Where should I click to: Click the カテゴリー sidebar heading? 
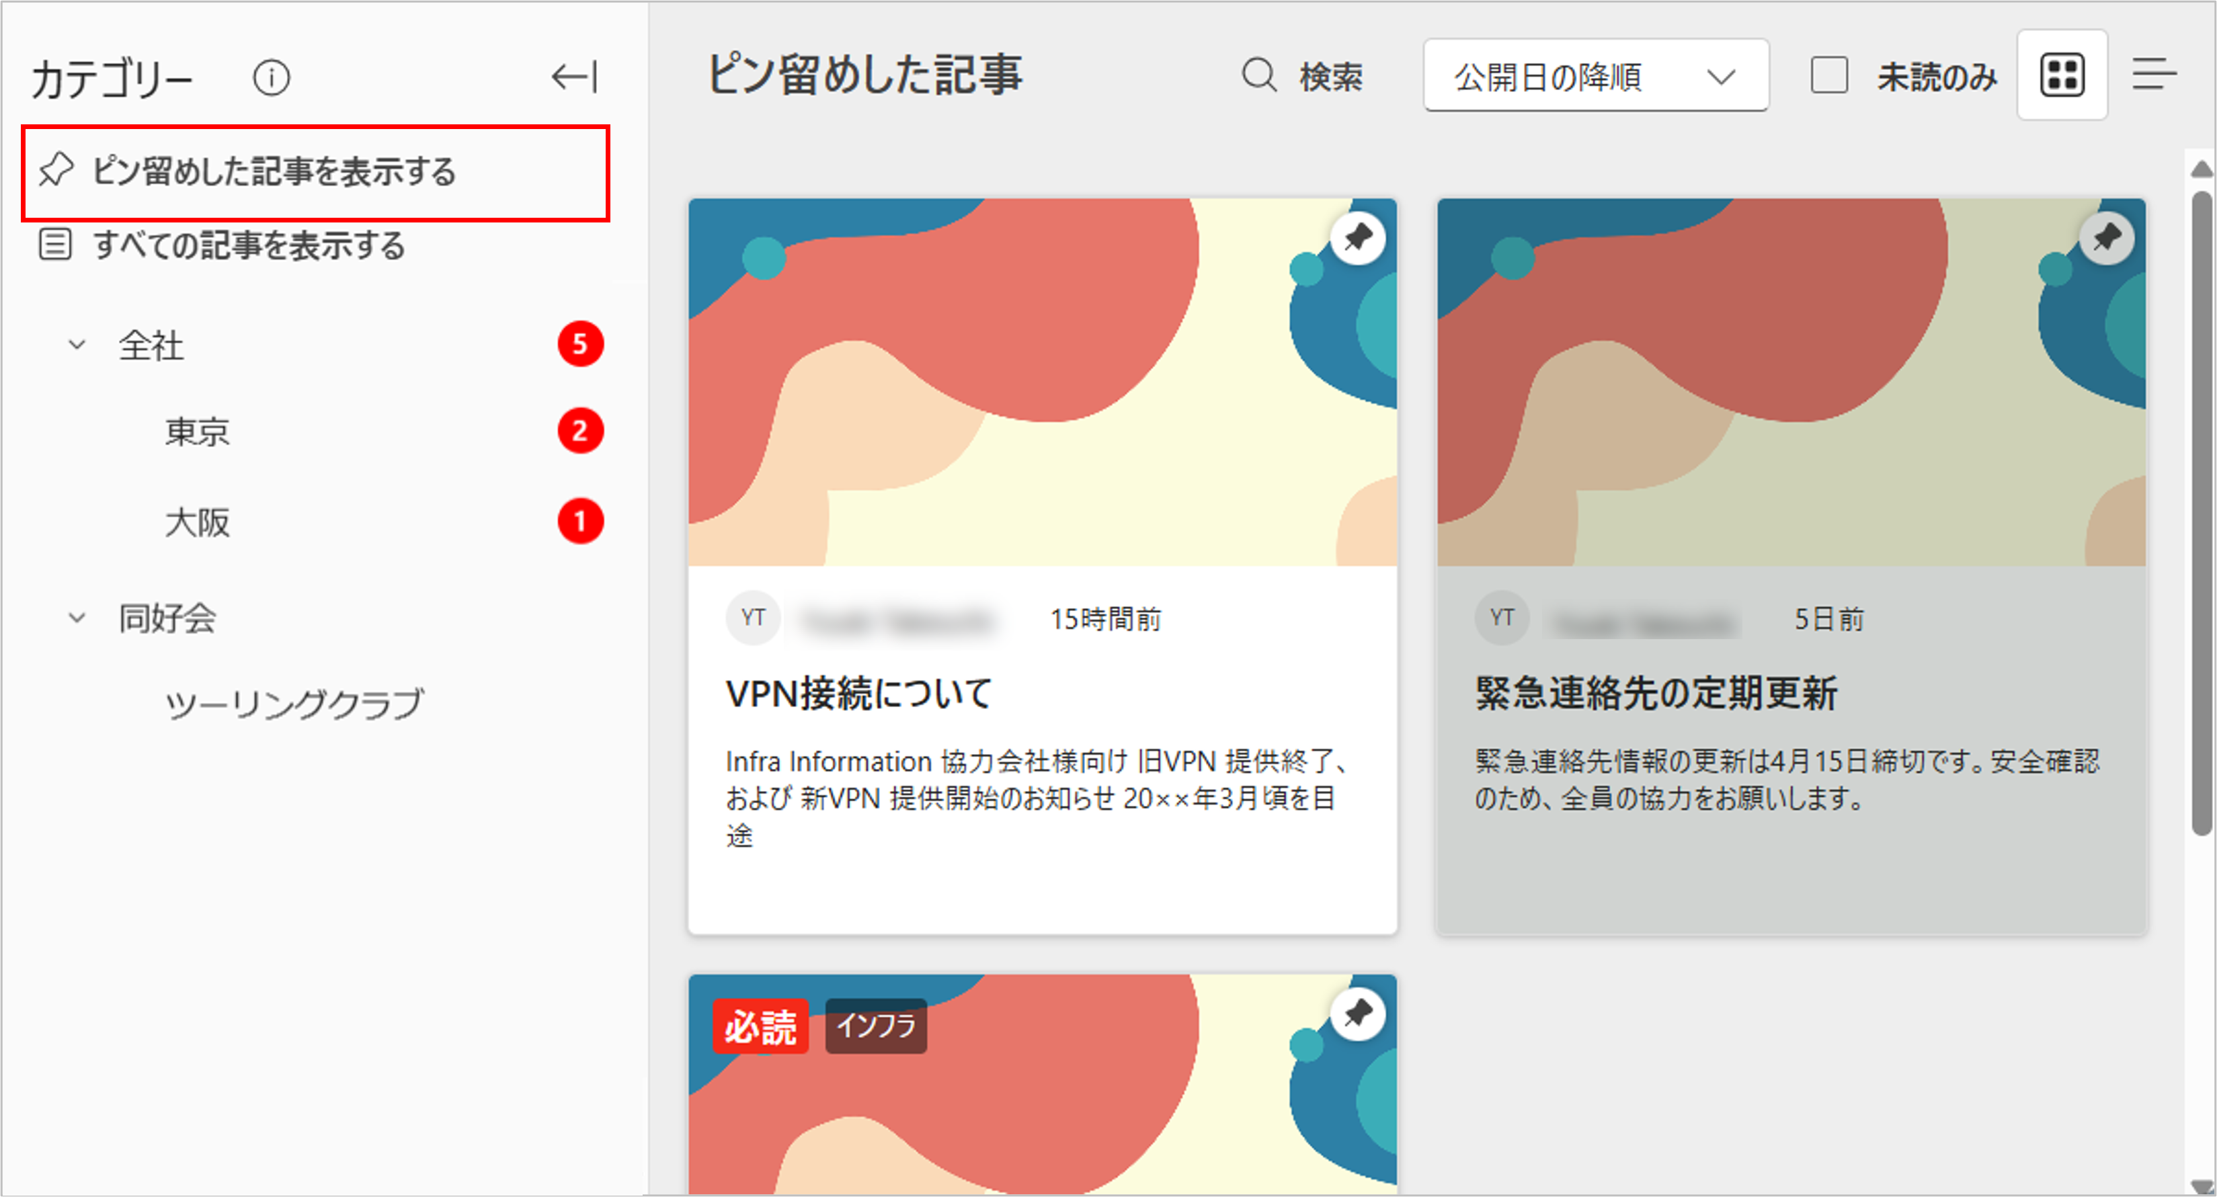[113, 79]
